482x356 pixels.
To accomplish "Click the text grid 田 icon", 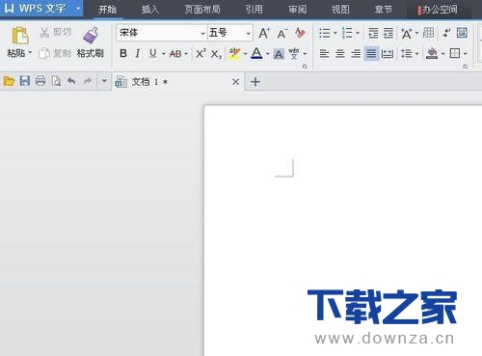I will pos(428,33).
